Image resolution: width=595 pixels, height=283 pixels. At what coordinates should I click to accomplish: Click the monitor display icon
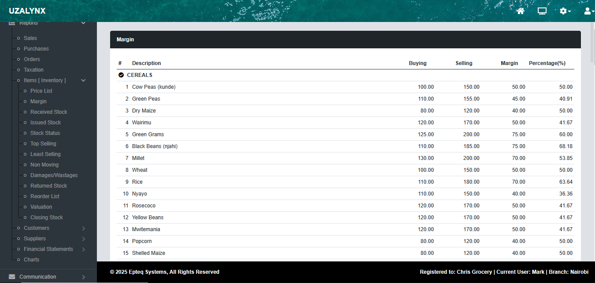point(542,11)
